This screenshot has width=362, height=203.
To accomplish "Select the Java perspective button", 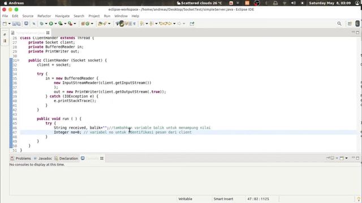I will [357, 24].
